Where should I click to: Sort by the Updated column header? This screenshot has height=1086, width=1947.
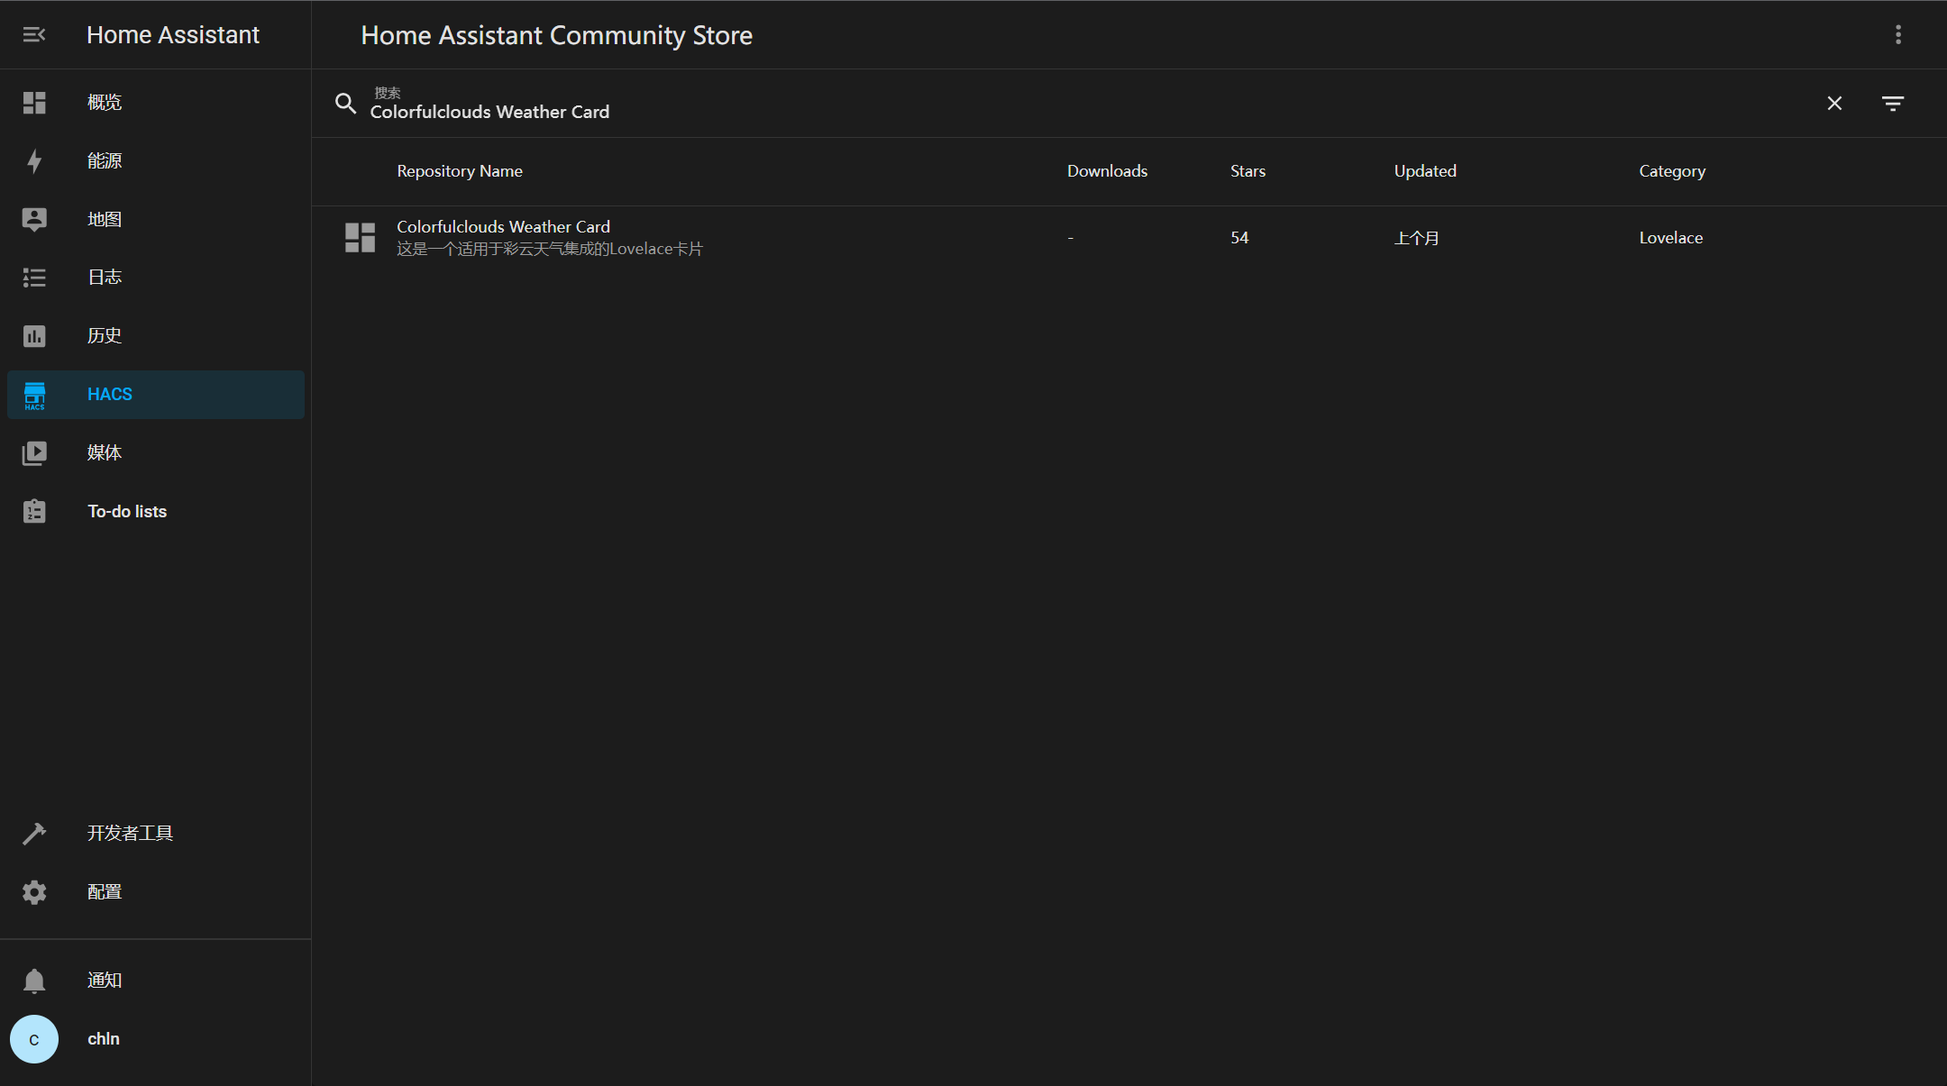click(x=1425, y=171)
